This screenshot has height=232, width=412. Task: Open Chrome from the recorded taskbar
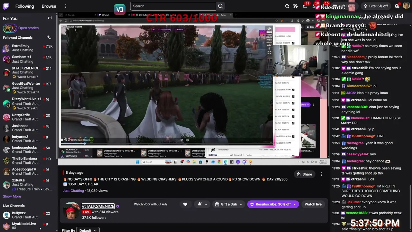point(219,162)
